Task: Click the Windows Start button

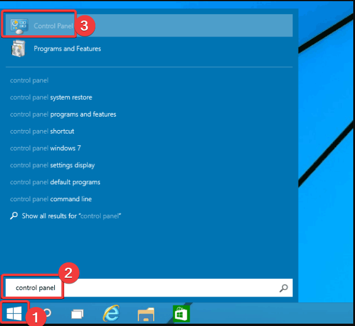Action: pyautogui.click(x=14, y=314)
